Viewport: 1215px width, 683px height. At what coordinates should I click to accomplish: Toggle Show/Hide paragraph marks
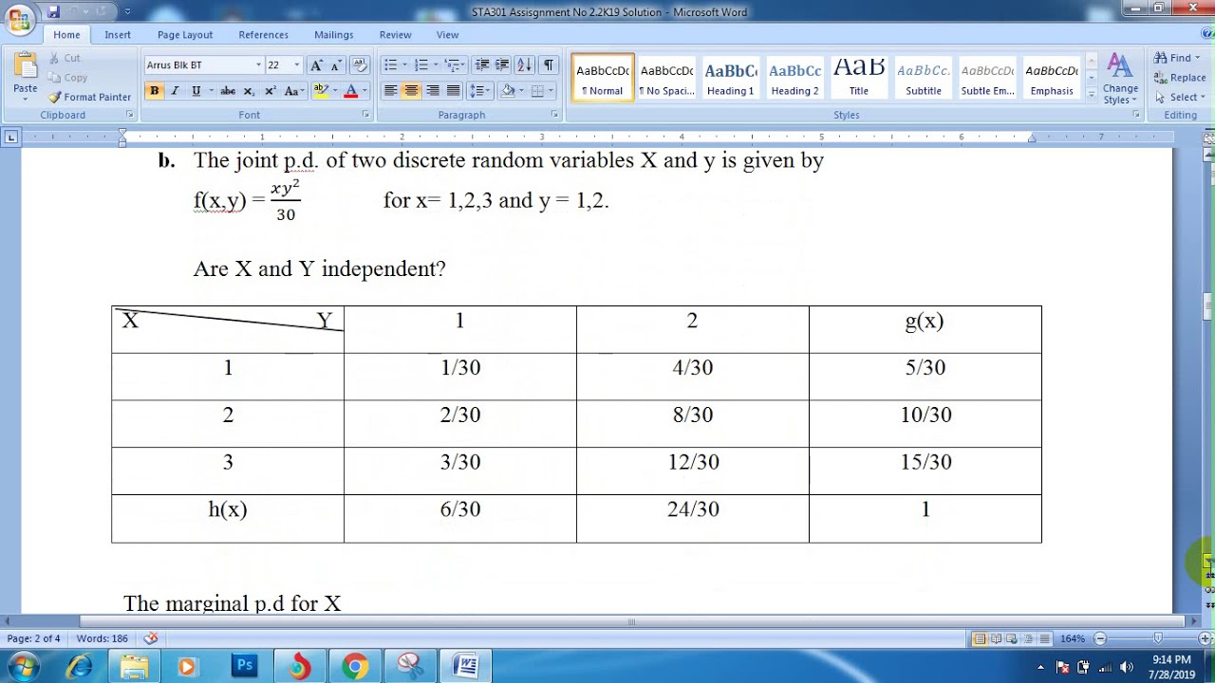549,65
